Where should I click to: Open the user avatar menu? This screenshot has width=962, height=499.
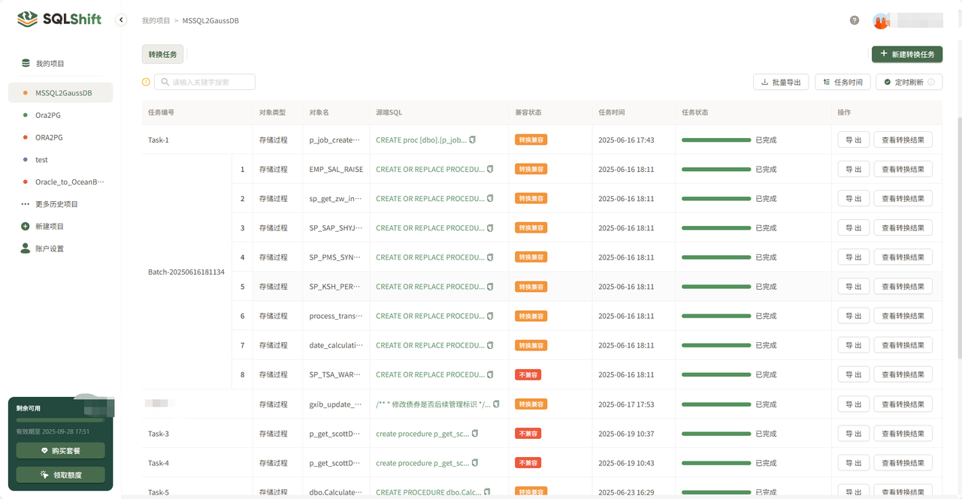point(881,21)
